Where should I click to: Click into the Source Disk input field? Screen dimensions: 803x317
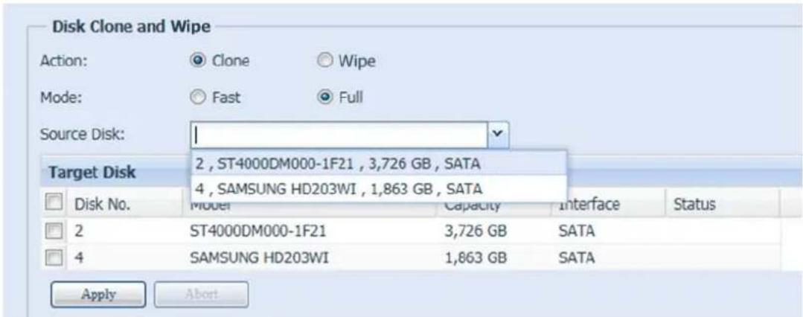[x=339, y=135]
